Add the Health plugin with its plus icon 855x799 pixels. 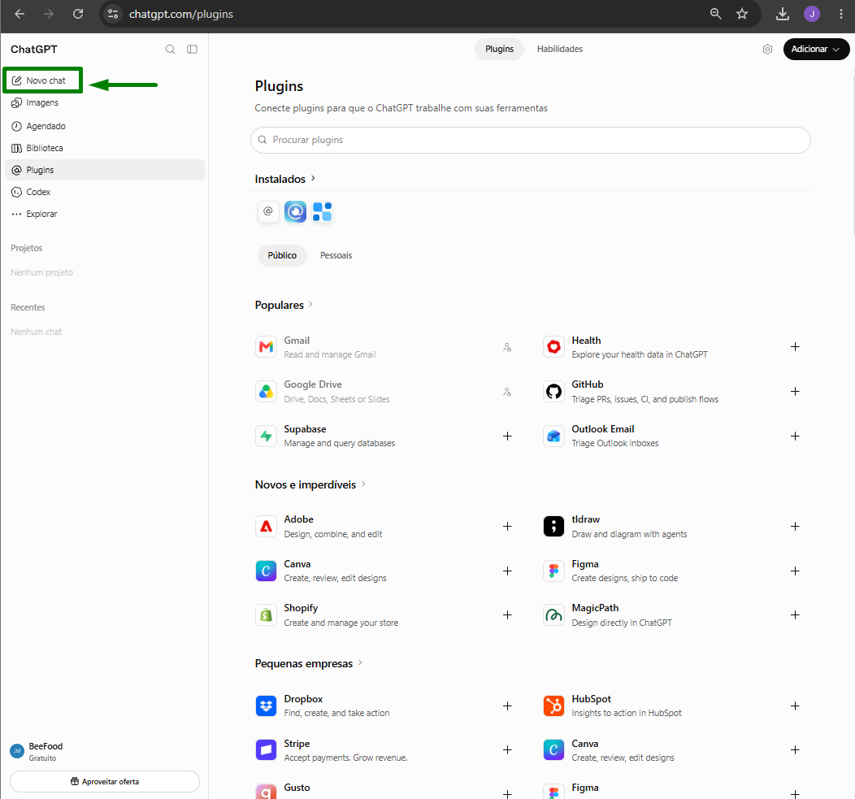click(x=795, y=347)
